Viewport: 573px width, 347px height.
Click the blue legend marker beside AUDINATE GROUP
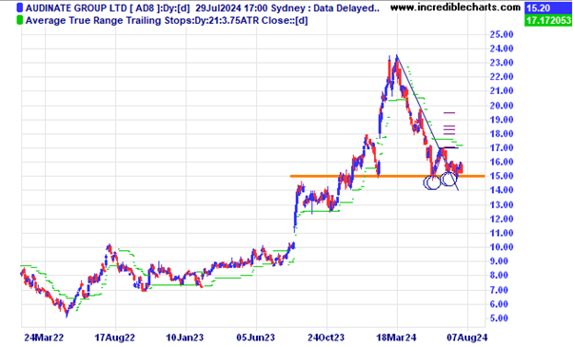20,8
